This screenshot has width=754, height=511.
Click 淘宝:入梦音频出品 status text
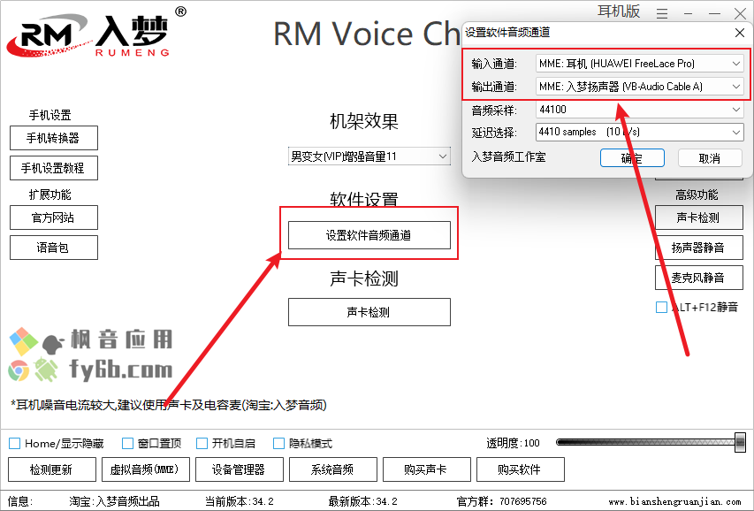pyautogui.click(x=114, y=501)
